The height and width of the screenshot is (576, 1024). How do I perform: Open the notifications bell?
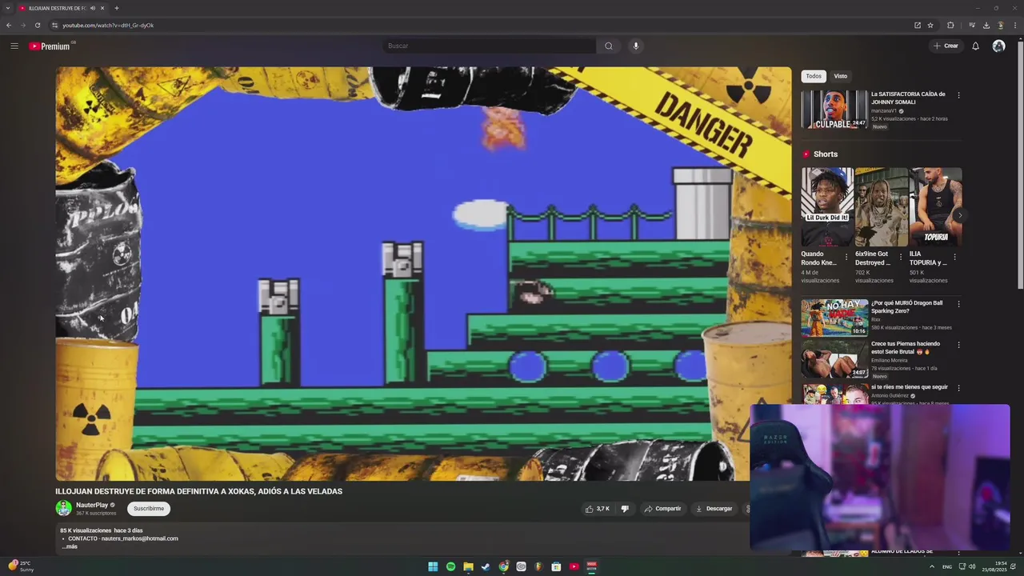pos(975,46)
